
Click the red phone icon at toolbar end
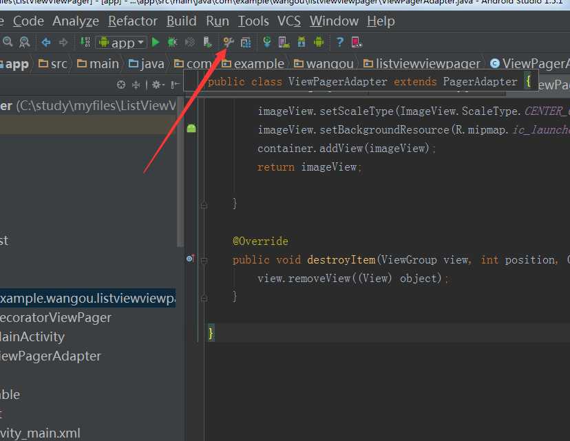[x=357, y=43]
